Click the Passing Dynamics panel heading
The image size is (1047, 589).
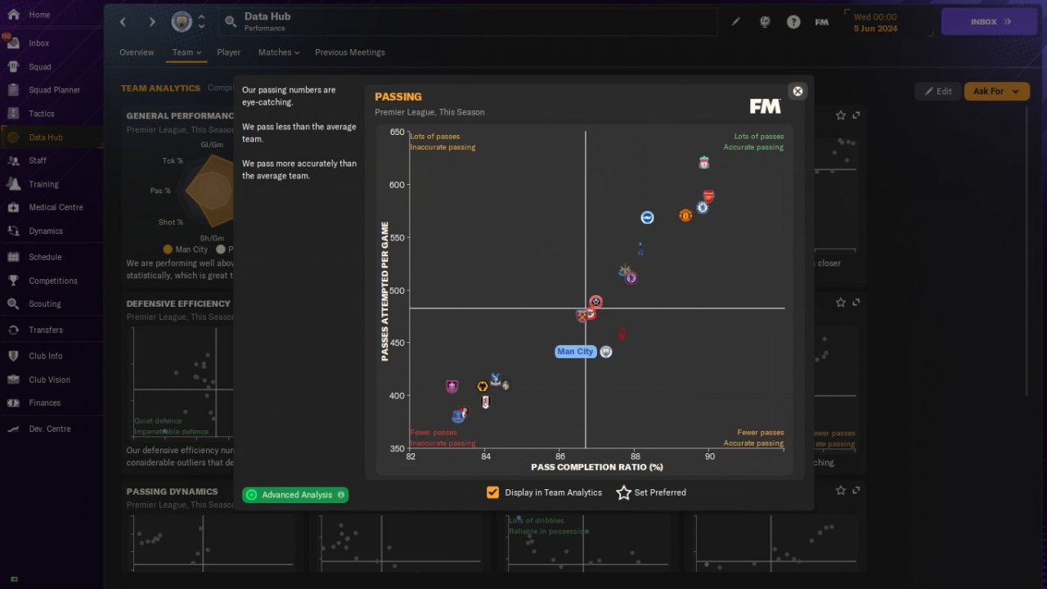(172, 492)
